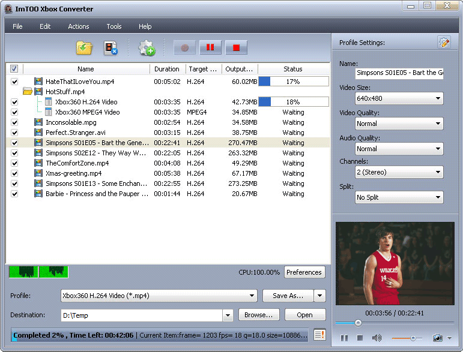Screen dimensions: 463x352
Task: Click the ImTOO app icon in title bar
Action: click(x=8, y=9)
